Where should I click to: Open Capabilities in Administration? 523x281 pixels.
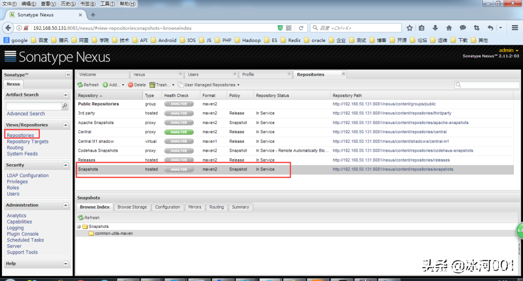tap(19, 222)
